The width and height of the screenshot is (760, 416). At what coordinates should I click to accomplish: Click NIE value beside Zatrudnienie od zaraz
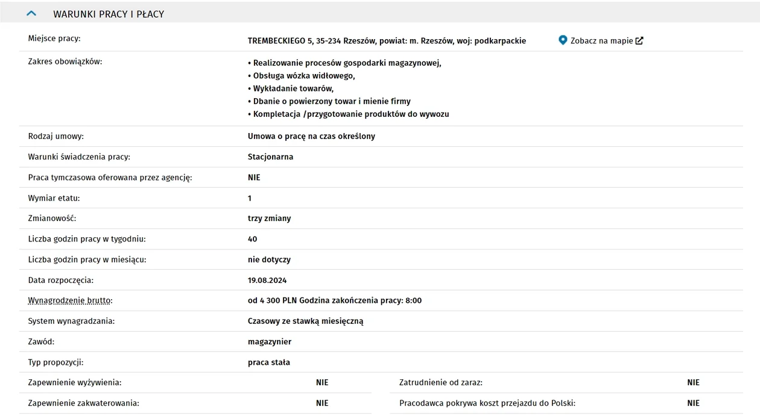693,382
